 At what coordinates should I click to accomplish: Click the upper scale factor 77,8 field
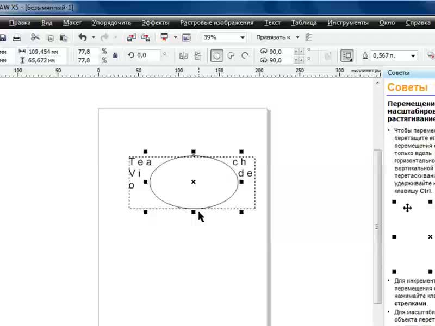coord(88,52)
